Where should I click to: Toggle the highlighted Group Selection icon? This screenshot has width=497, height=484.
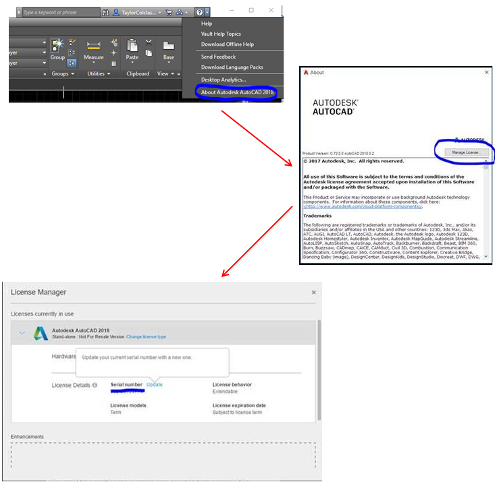point(72,63)
